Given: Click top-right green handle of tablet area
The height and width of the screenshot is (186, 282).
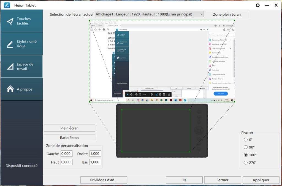Looking at the screenshot, I should (190, 109).
